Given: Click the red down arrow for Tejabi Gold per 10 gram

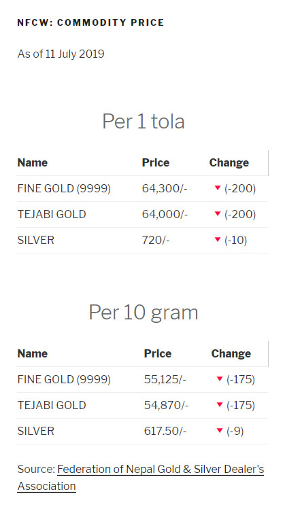Looking at the screenshot, I should (220, 405).
